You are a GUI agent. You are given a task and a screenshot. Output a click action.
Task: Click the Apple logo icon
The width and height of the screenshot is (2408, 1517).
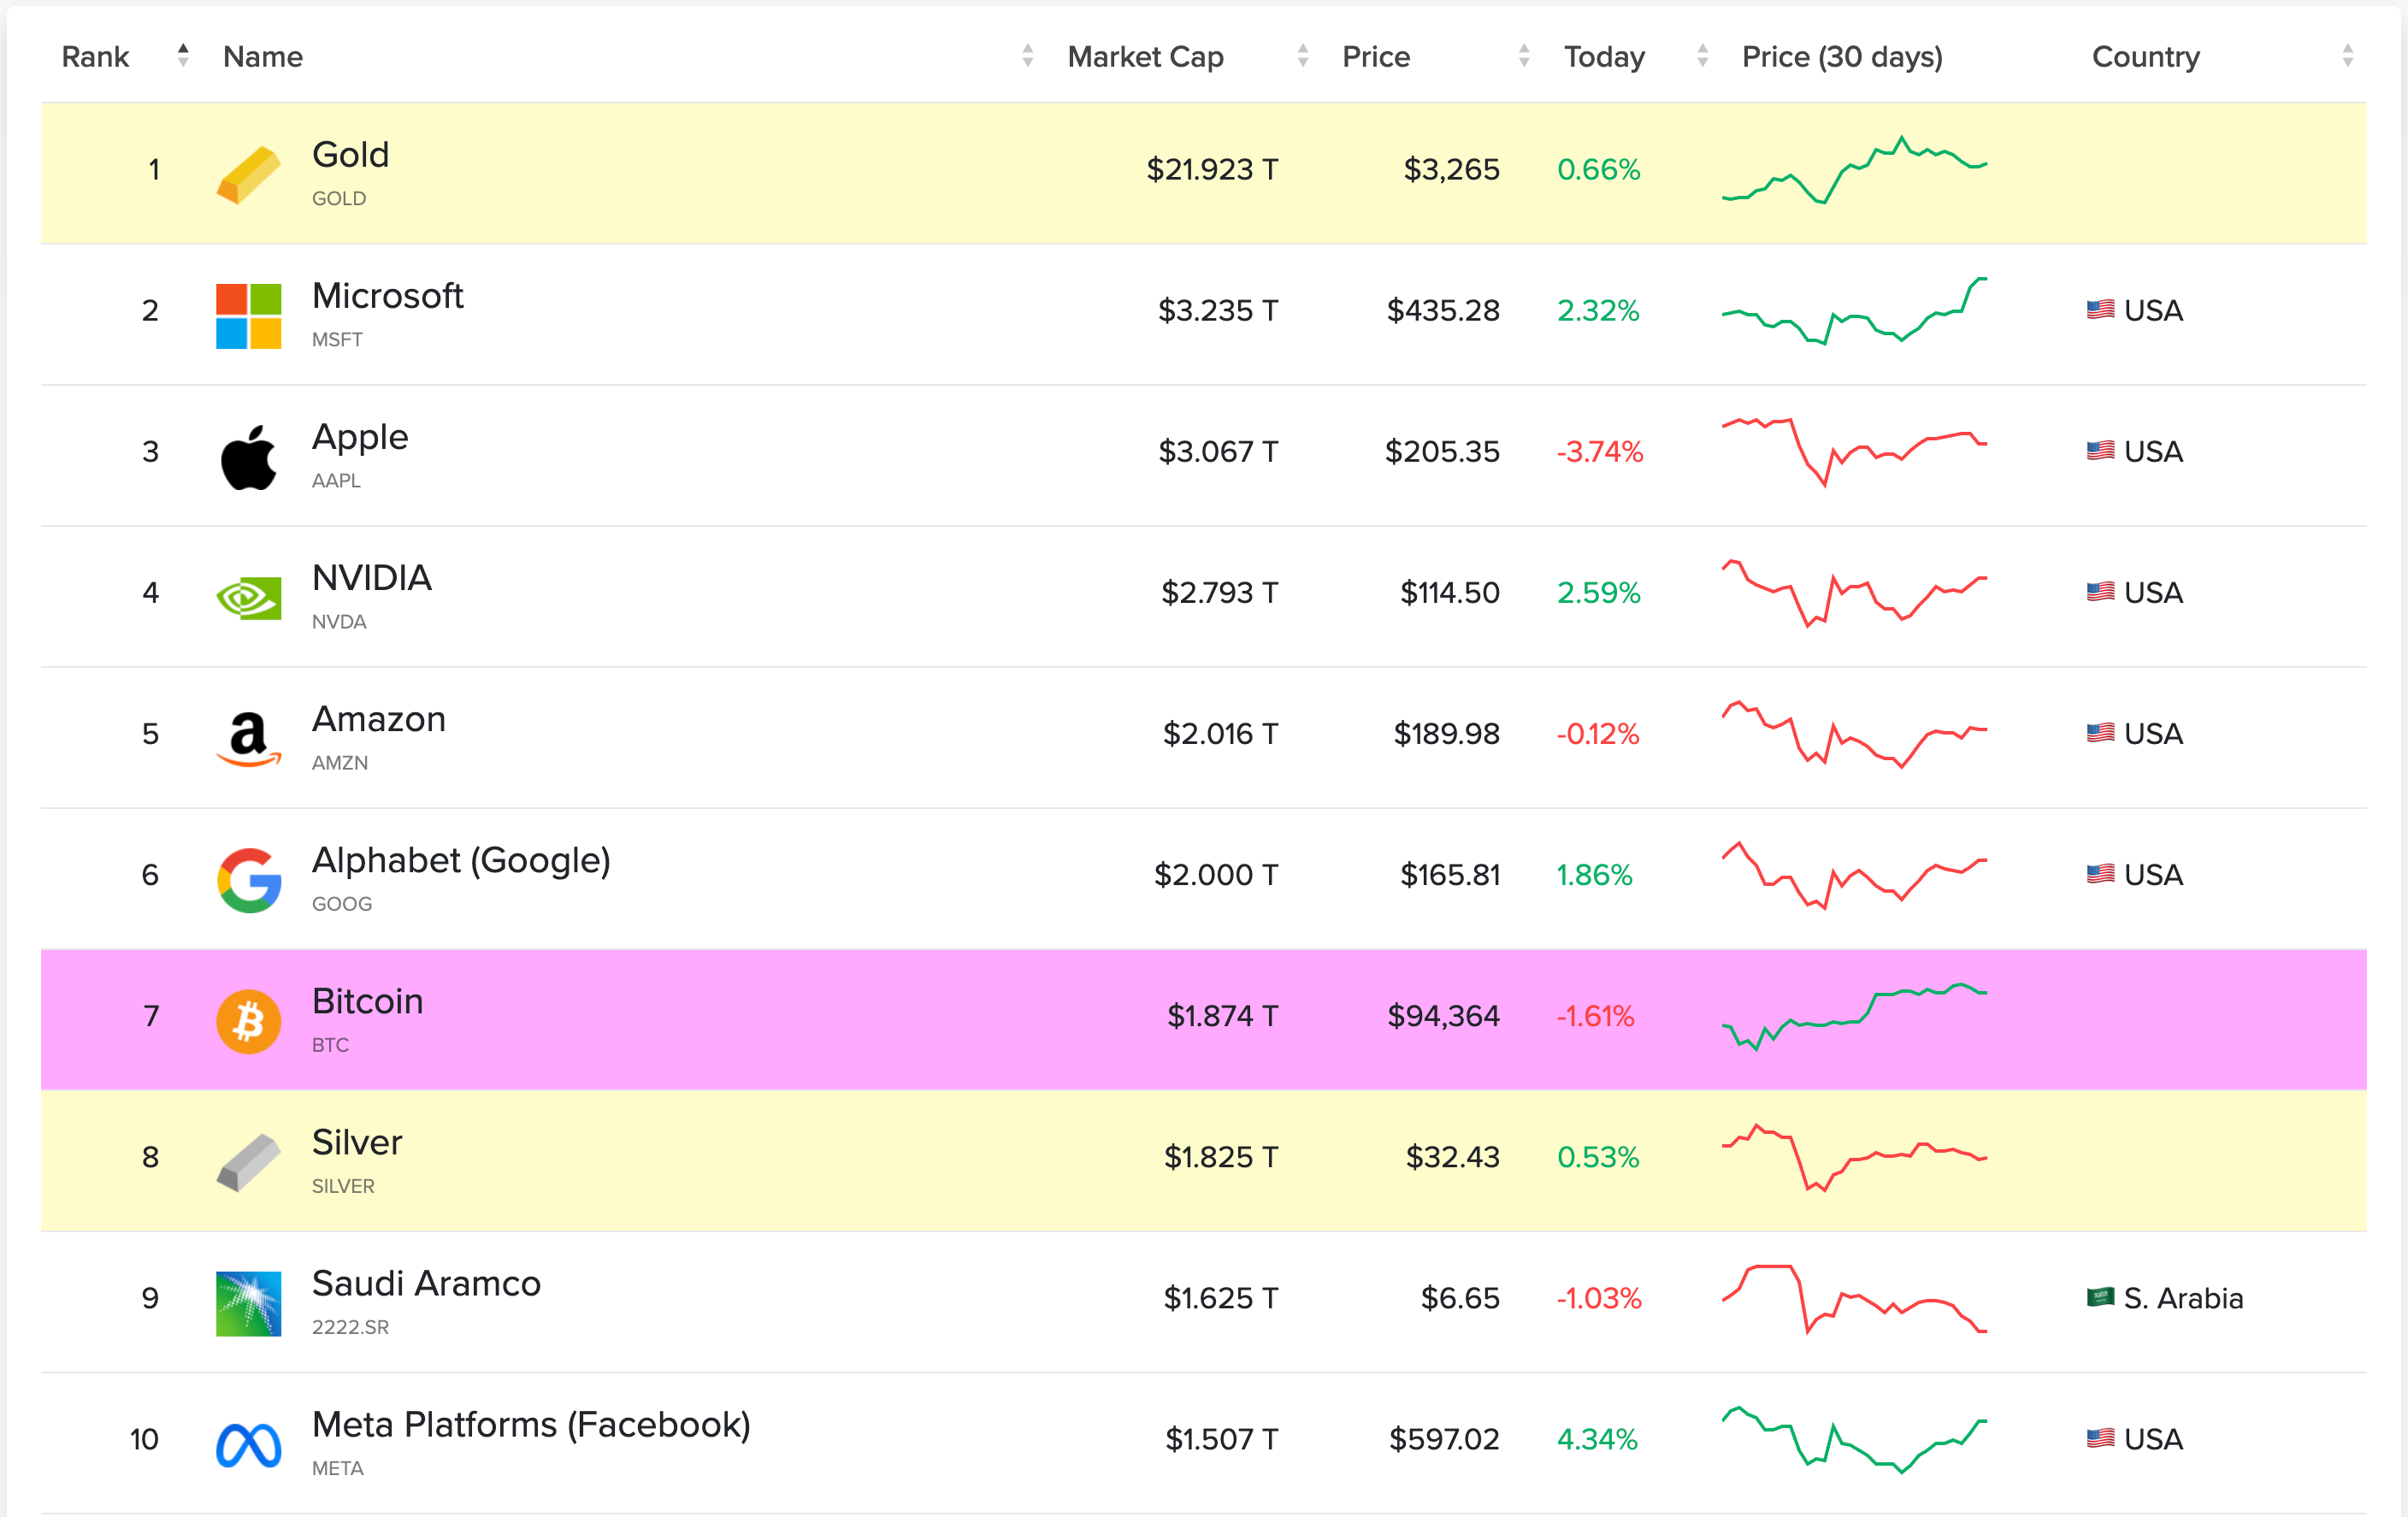pyautogui.click(x=248, y=457)
